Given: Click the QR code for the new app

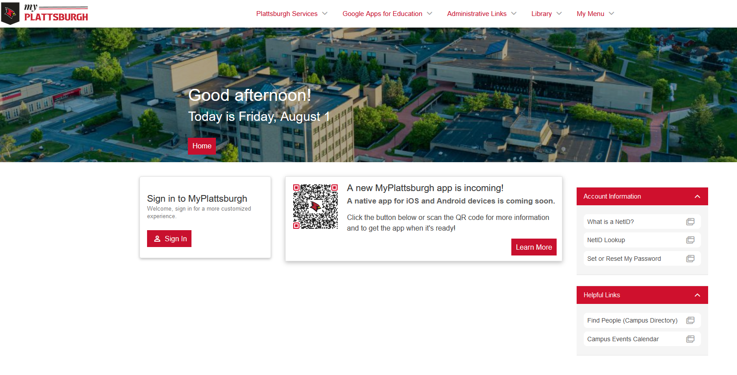Looking at the screenshot, I should 315,207.
